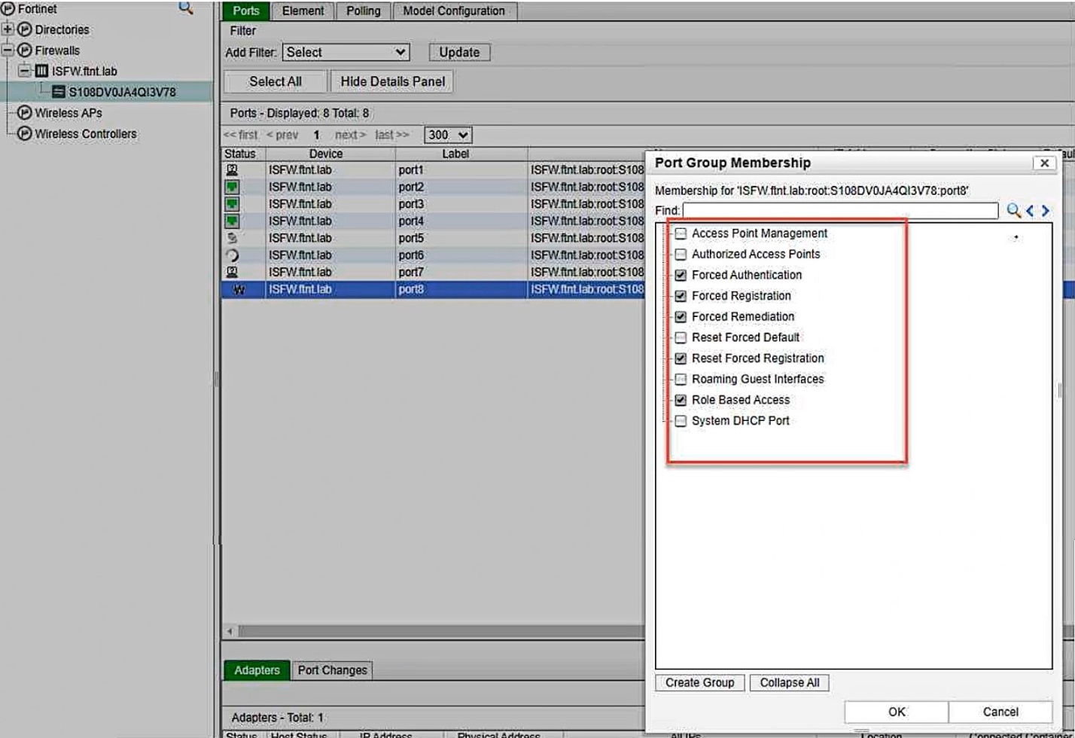Click the search magnifier icon beside Fortinet

185,8
